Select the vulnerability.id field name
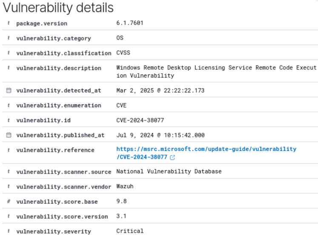Viewport: 318px width, 237px height. pyautogui.click(x=43, y=120)
